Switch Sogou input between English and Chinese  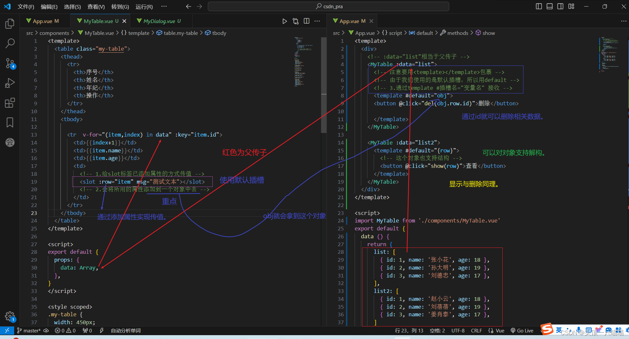pyautogui.click(x=559, y=329)
